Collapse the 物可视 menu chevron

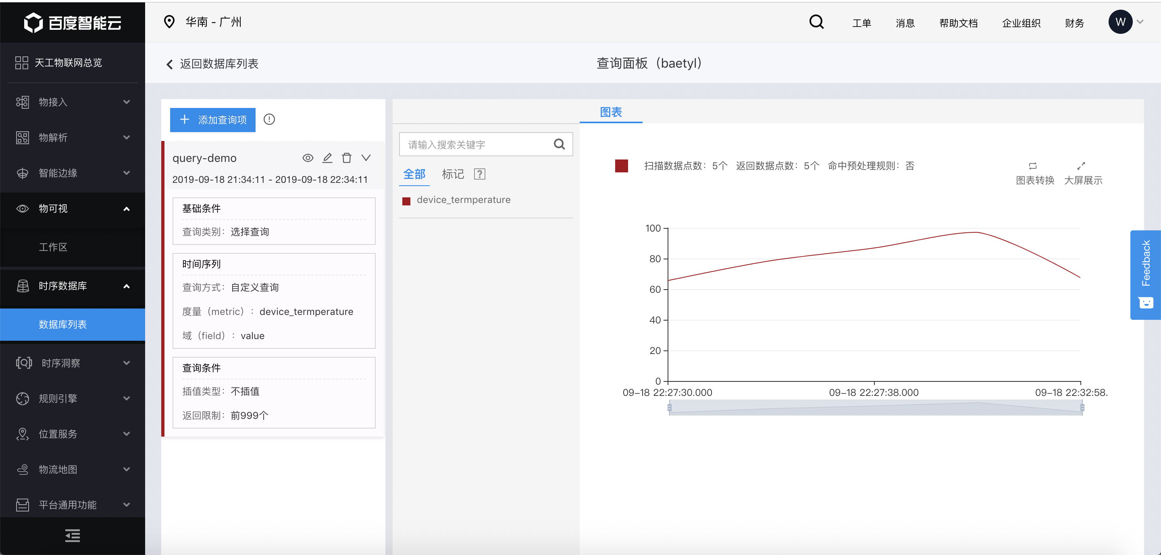pos(127,209)
